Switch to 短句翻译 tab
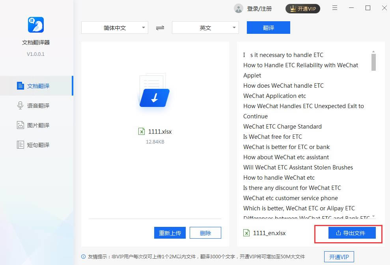Image resolution: width=390 pixels, height=265 pixels. tap(36, 145)
